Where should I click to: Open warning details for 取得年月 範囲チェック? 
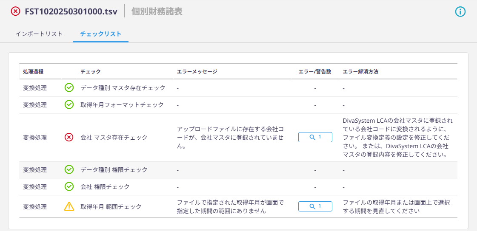315,206
